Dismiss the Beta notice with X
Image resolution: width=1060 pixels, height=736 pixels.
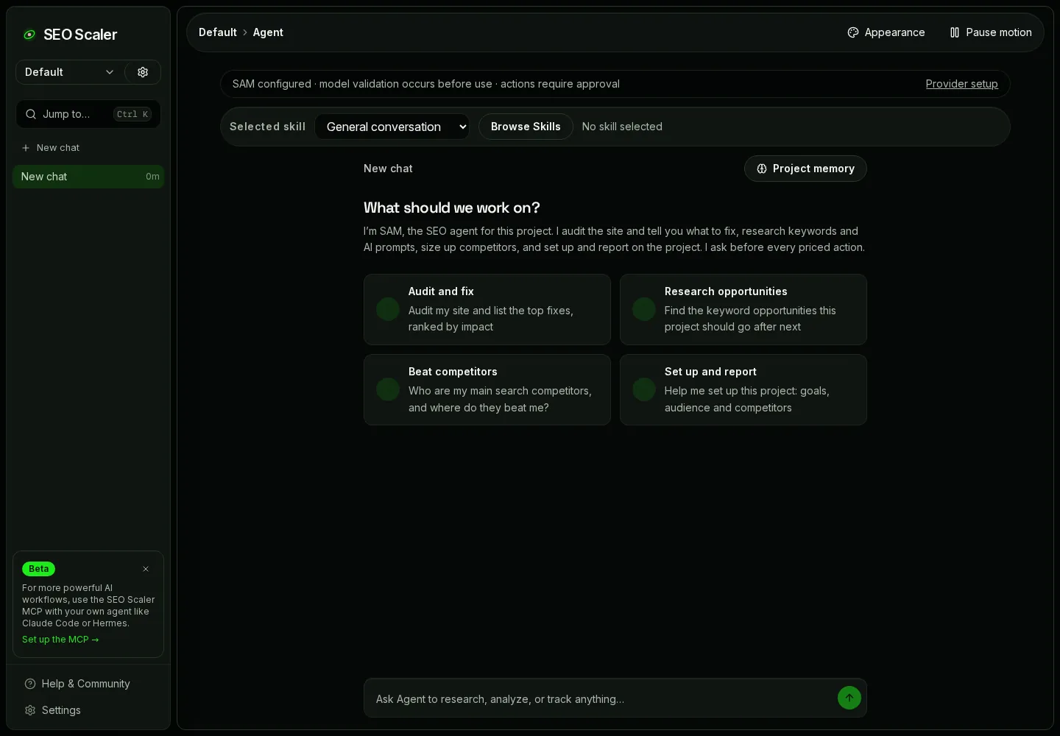(x=146, y=569)
